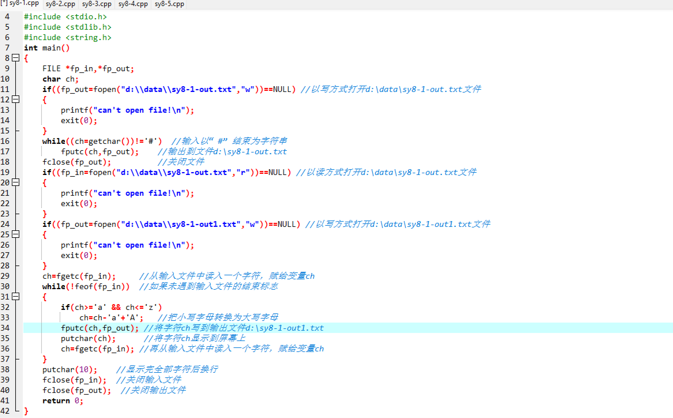
Task: Click 'fputc(ch,fp_out);' on highlighted line 34
Action: 100,328
